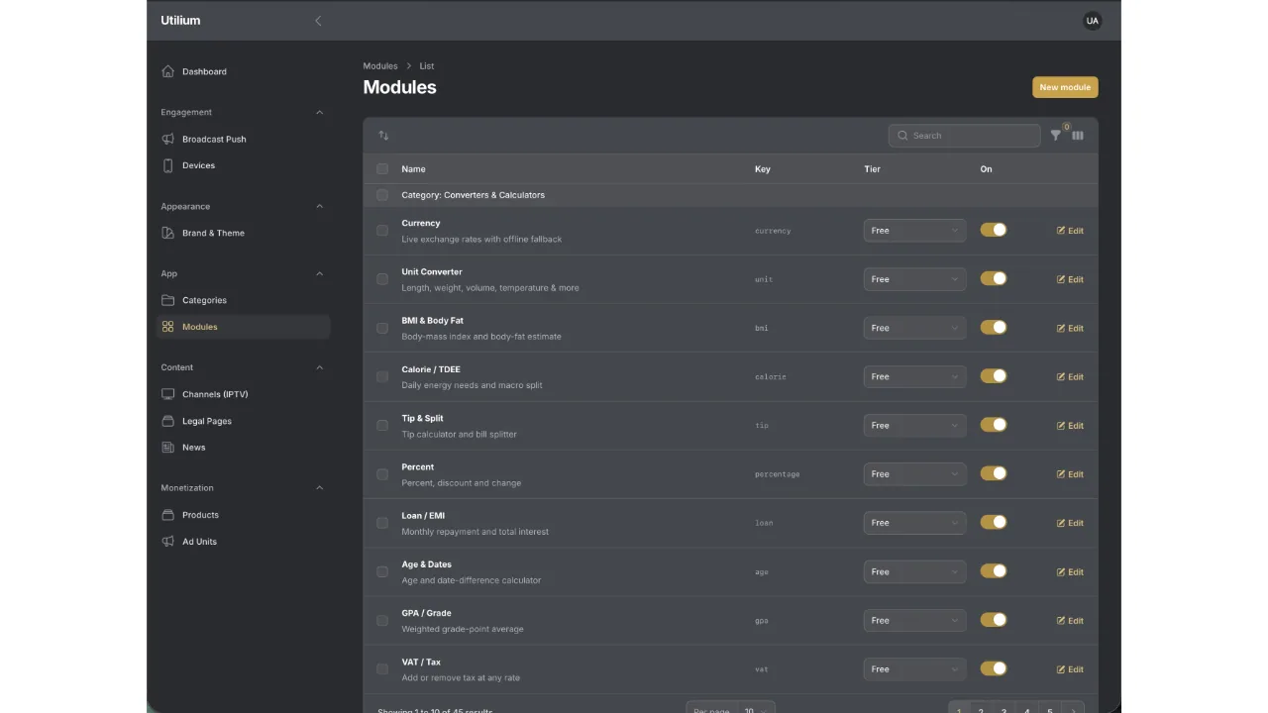The width and height of the screenshot is (1268, 713).
Task: Open the Tier dropdown for Percent
Action: [x=914, y=474]
